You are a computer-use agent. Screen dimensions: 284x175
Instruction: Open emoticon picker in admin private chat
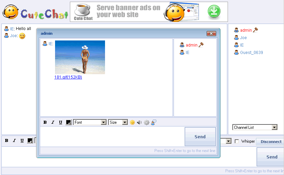pos(132,122)
